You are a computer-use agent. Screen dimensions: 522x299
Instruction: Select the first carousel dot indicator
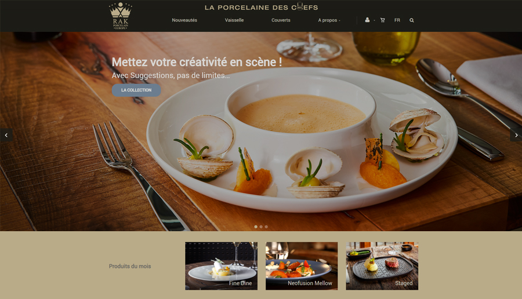(x=256, y=227)
